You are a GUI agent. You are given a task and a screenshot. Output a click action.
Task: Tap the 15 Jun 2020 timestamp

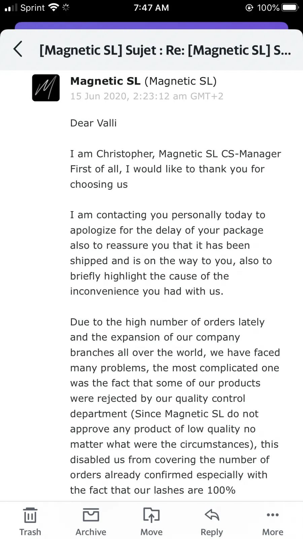coord(147,96)
